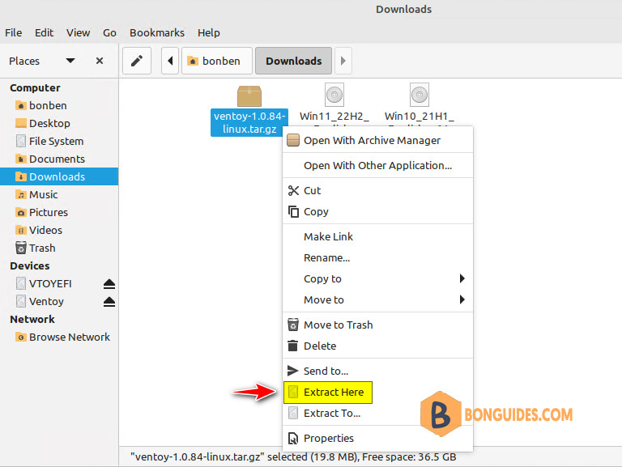Image resolution: width=622 pixels, height=467 pixels.
Task: Select the Win11_22H2 ISO file icon
Action: [x=334, y=95]
